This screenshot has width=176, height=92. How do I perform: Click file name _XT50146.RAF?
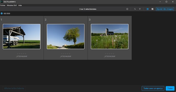(66, 56)
